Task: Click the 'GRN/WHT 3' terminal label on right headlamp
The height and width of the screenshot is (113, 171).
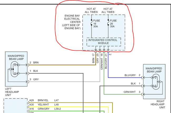Action: (132, 92)
